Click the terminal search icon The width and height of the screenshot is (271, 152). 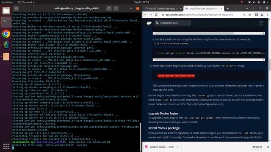pyautogui.click(x=109, y=8)
